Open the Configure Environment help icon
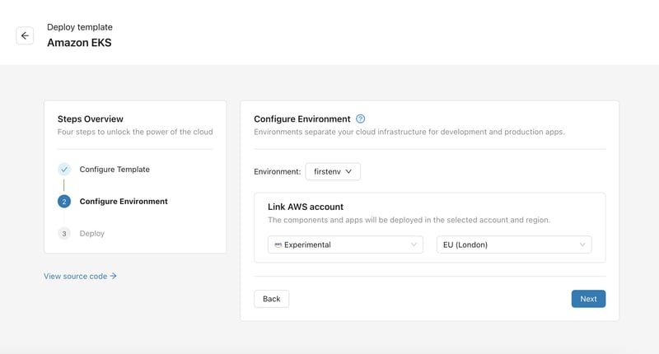659x354 pixels. point(360,119)
